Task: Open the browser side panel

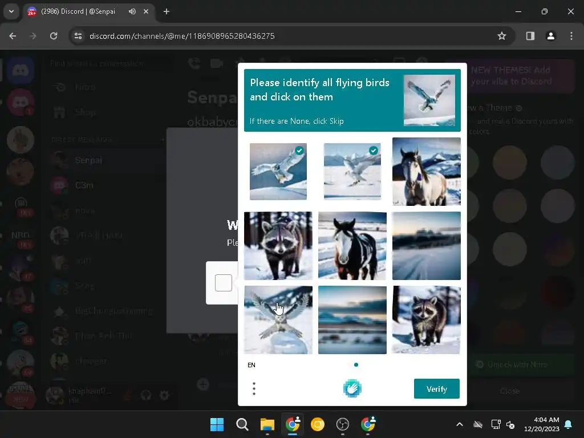Action: 530,36
